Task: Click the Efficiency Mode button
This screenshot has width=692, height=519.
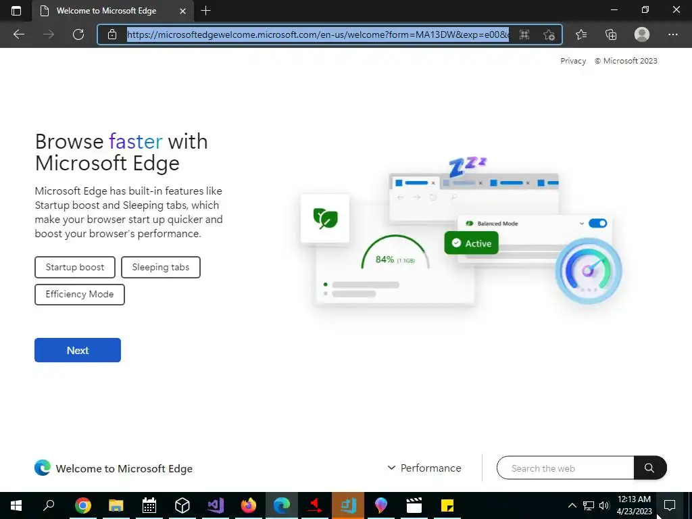Action: pyautogui.click(x=80, y=295)
